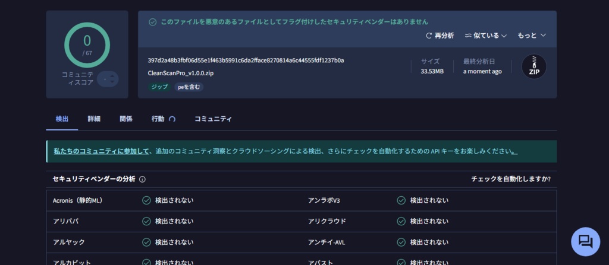This screenshot has width=609, height=265.
Task: Click the green check icon in banner
Action: pos(153,22)
